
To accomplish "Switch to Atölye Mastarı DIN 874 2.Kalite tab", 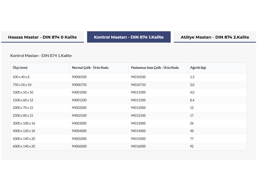I will 215,37.
